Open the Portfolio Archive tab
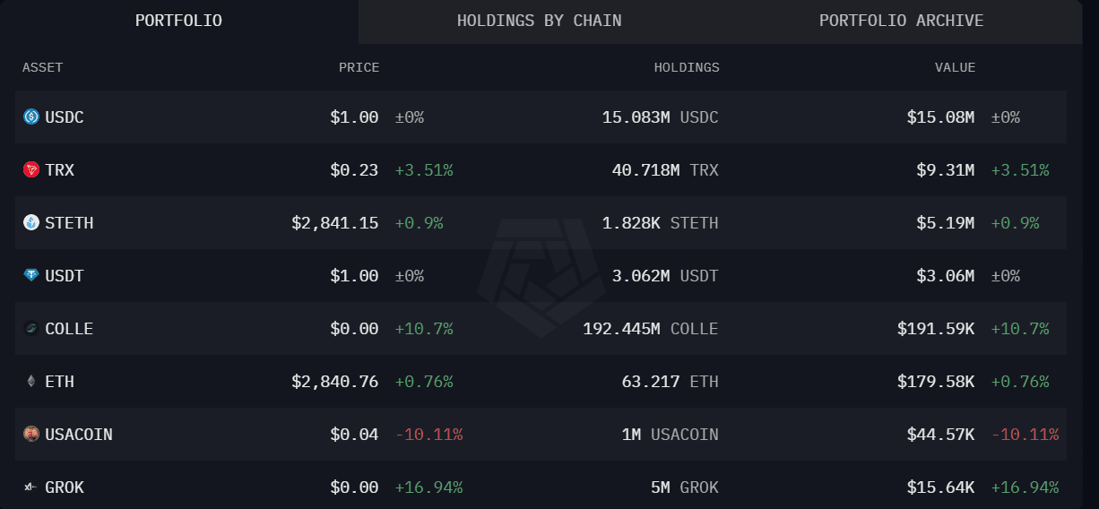The width and height of the screenshot is (1099, 509). 901,21
